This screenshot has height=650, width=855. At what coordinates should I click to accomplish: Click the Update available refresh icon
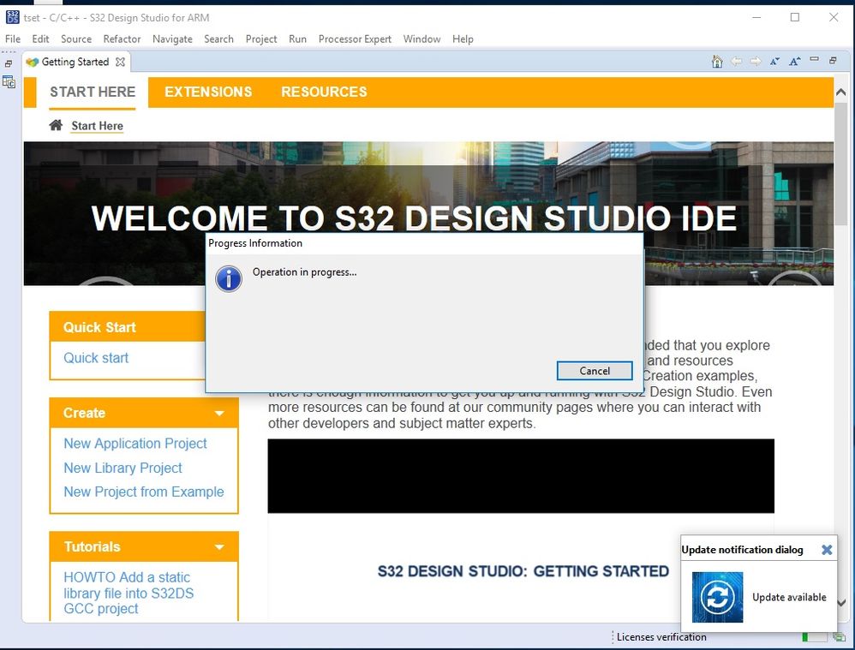(x=717, y=597)
